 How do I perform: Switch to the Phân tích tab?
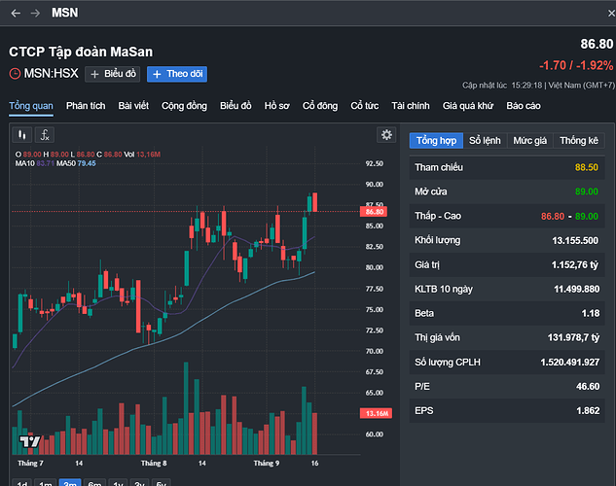86,105
